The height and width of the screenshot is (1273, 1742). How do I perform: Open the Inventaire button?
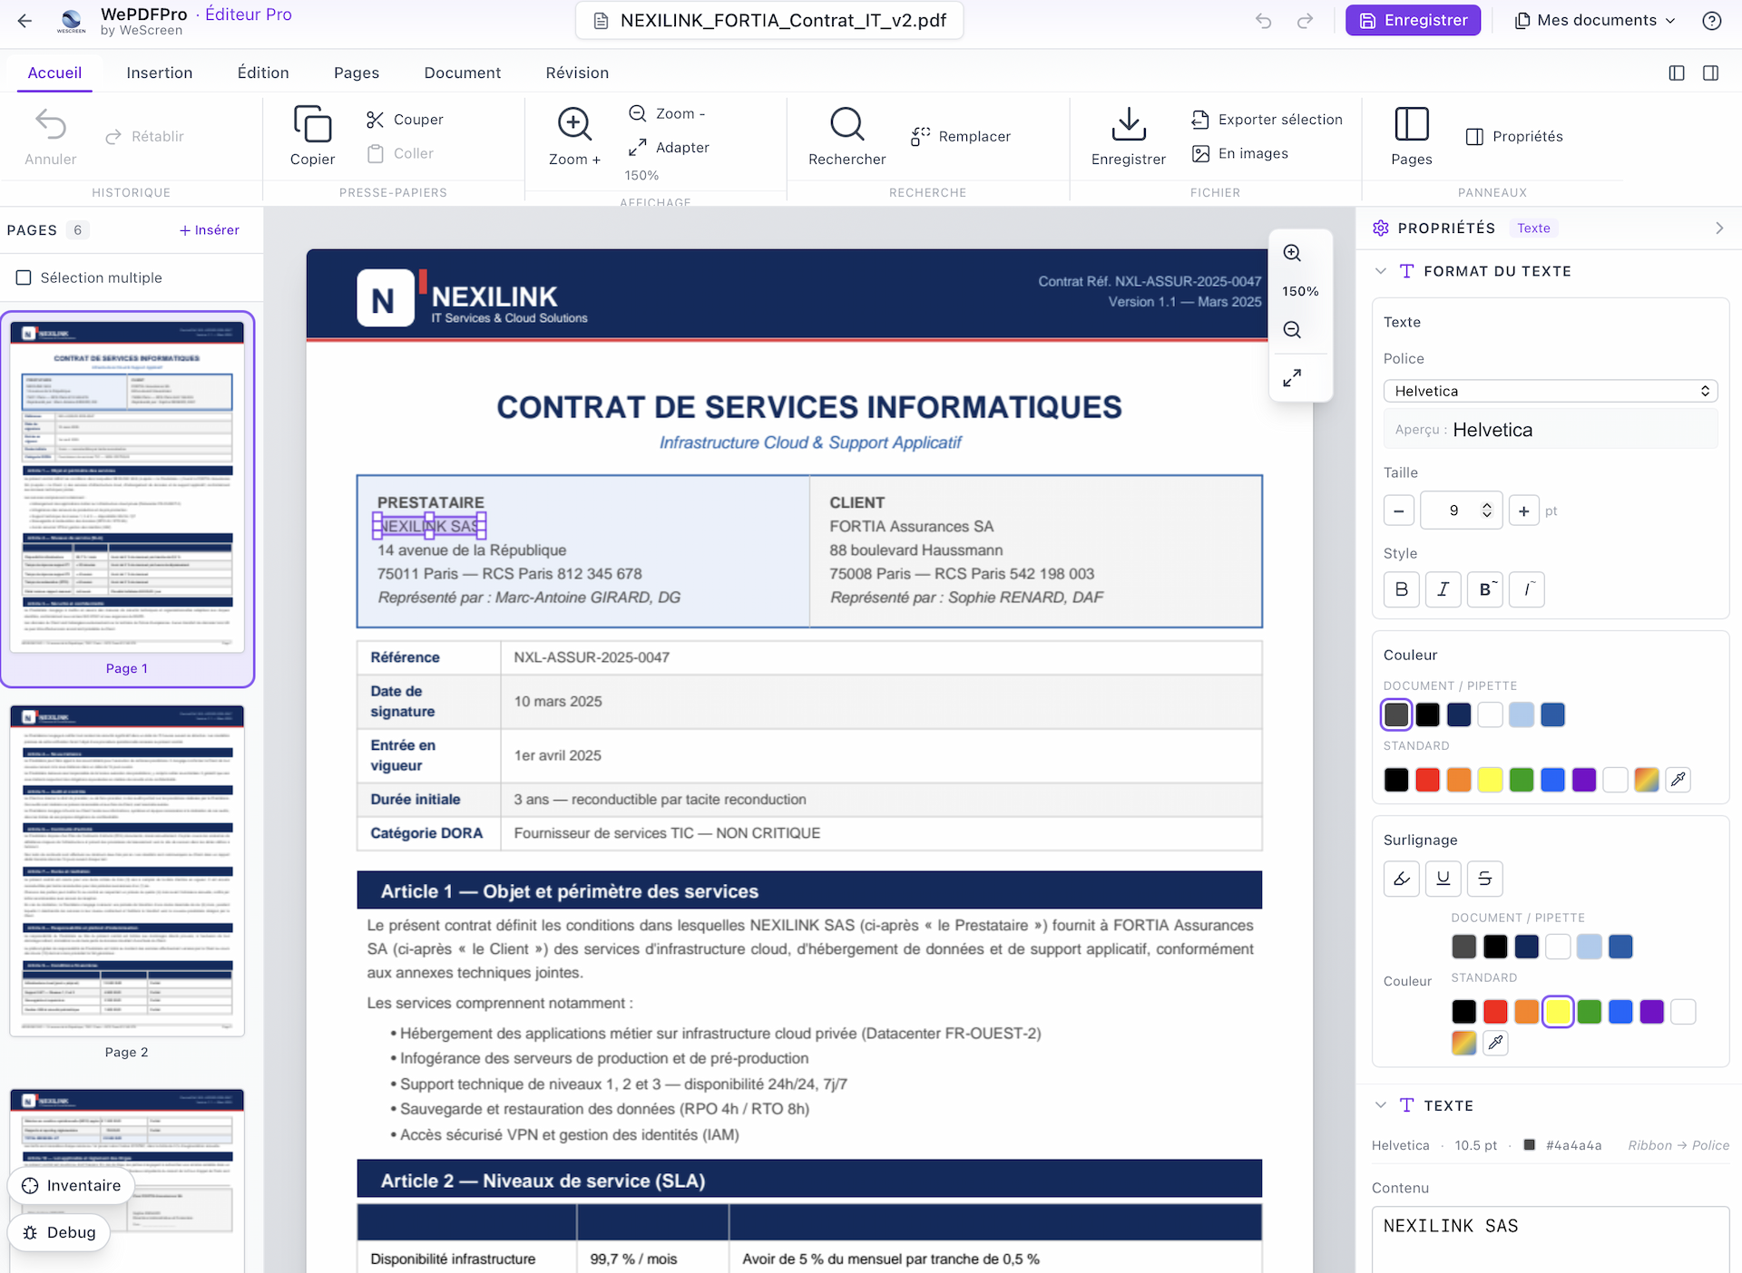(x=71, y=1186)
